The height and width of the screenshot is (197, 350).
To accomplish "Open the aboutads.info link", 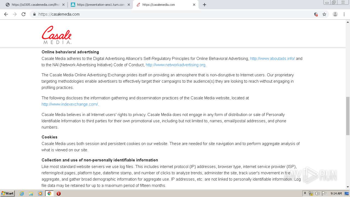I will pyautogui.click(x=272, y=59).
